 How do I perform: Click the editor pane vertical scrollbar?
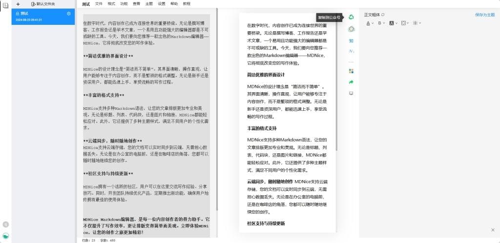217,109
